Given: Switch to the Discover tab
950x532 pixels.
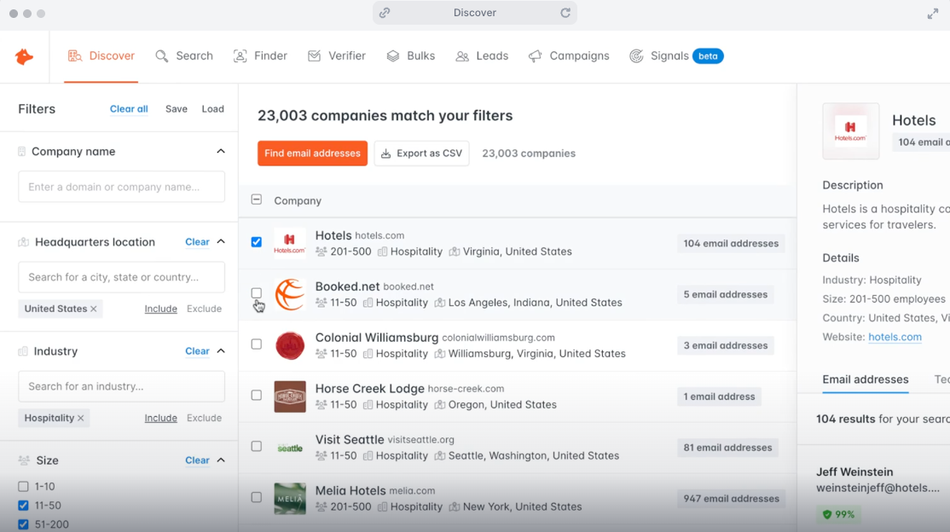Looking at the screenshot, I should pos(101,55).
